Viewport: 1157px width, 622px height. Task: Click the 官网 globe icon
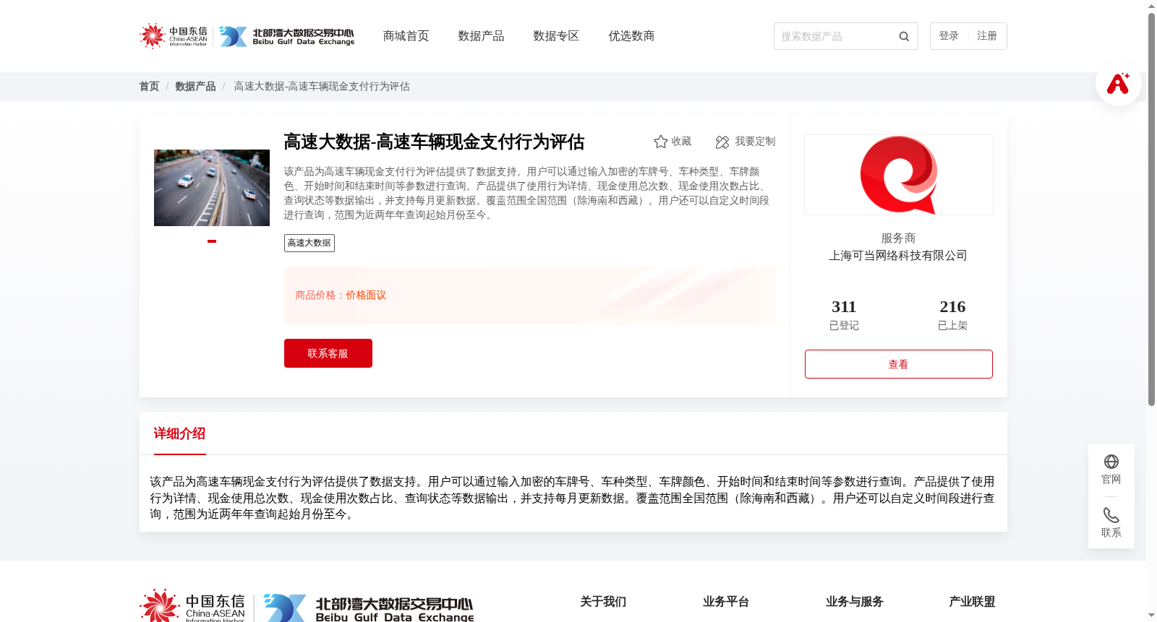click(x=1111, y=462)
